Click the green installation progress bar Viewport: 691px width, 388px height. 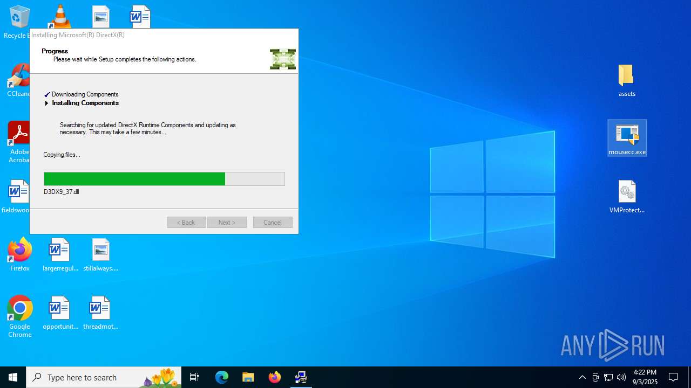[164, 179]
